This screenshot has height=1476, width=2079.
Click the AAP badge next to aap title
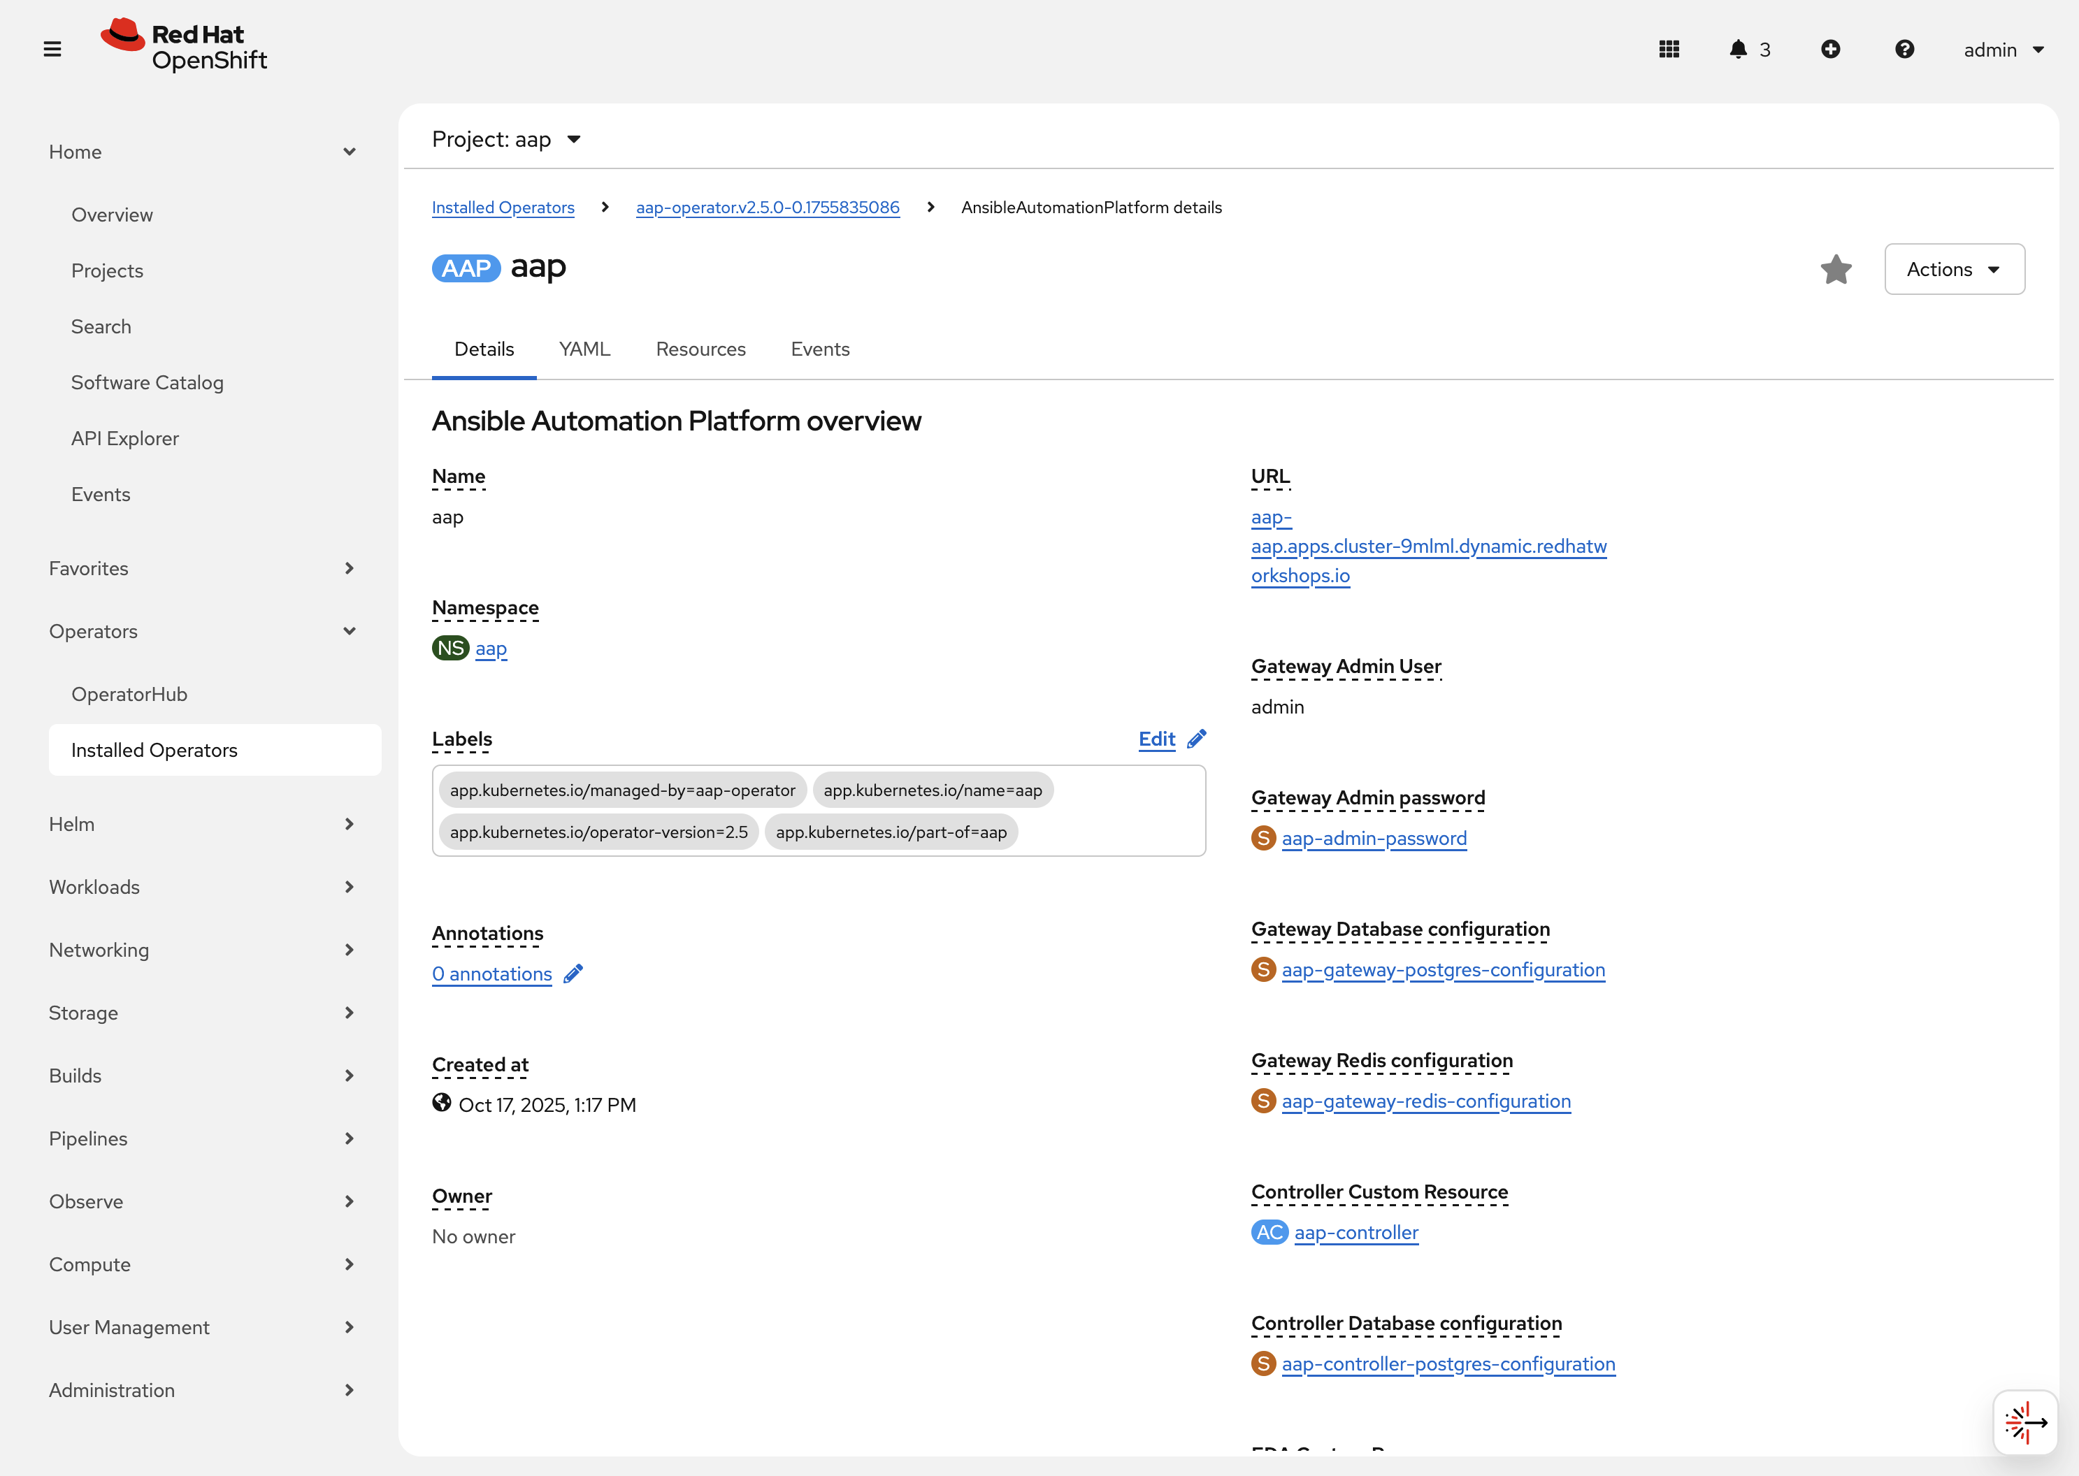[466, 267]
